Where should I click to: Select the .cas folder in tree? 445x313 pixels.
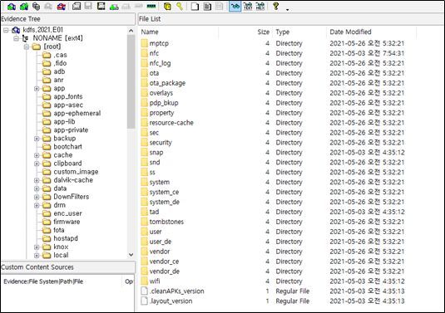click(55, 55)
